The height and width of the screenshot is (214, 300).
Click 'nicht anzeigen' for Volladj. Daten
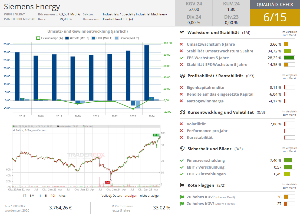pyautogui.click(x=150, y=196)
